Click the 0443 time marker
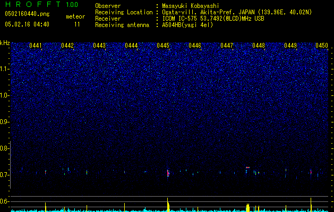Screen dimensions: 334x212 99,46
